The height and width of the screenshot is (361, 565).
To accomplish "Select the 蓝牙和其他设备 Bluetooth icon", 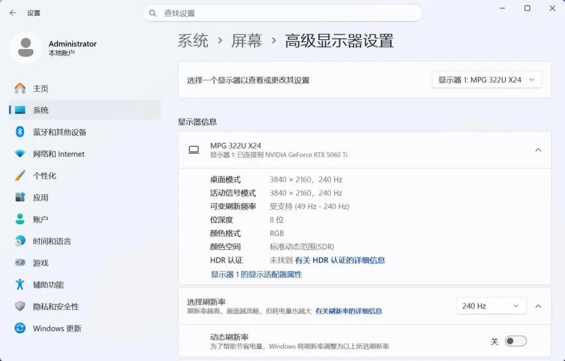I will coord(20,132).
